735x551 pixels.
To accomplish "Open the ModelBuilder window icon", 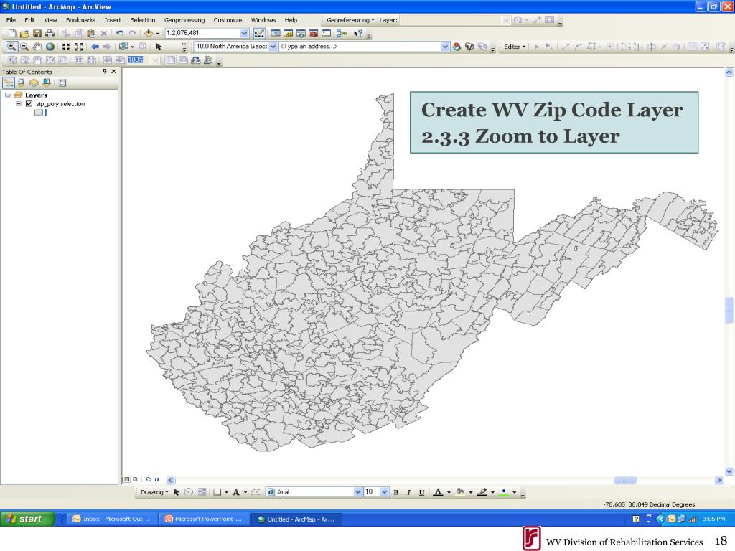I will [x=342, y=33].
